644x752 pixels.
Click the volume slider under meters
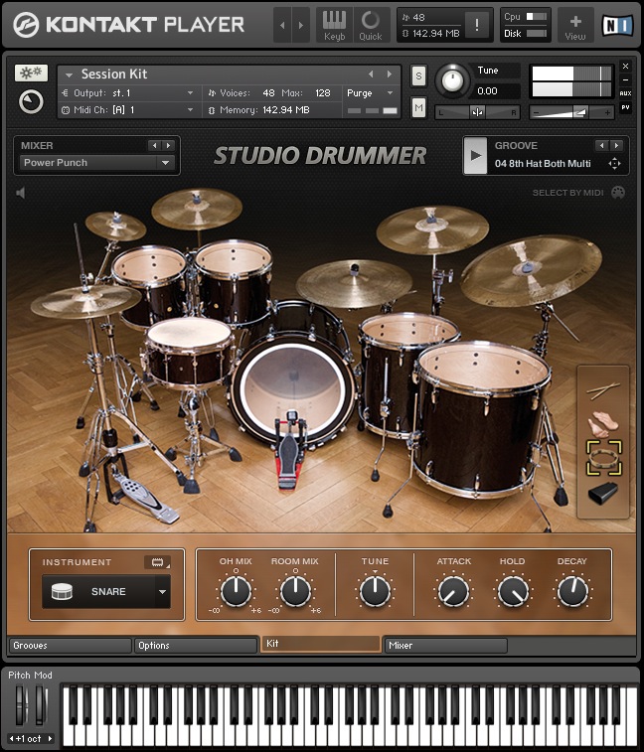(572, 113)
